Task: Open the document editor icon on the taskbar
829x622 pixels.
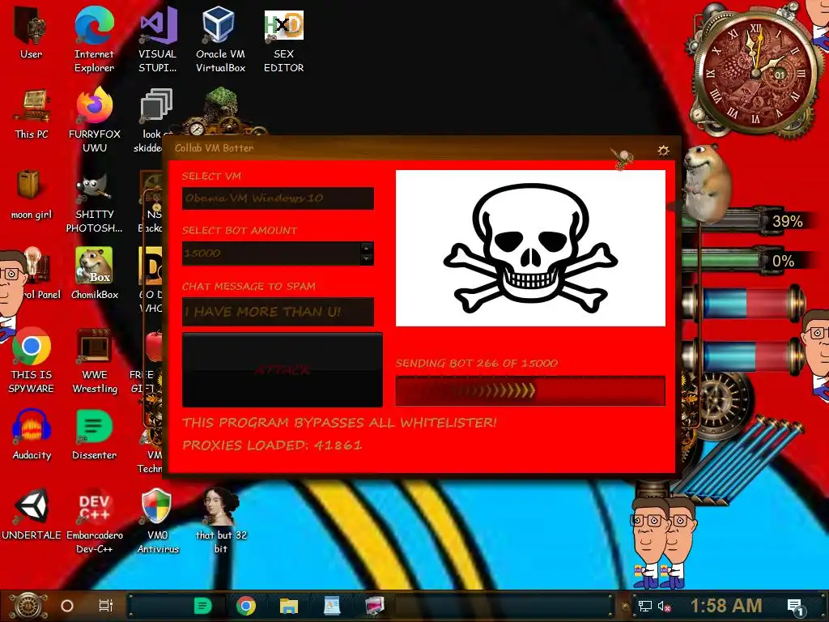Action: click(331, 606)
